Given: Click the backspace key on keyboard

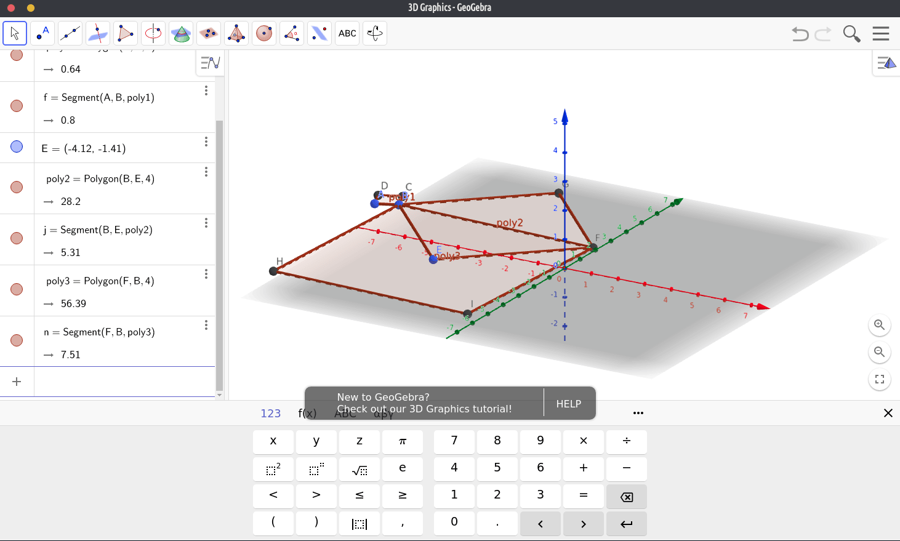Looking at the screenshot, I should (627, 497).
